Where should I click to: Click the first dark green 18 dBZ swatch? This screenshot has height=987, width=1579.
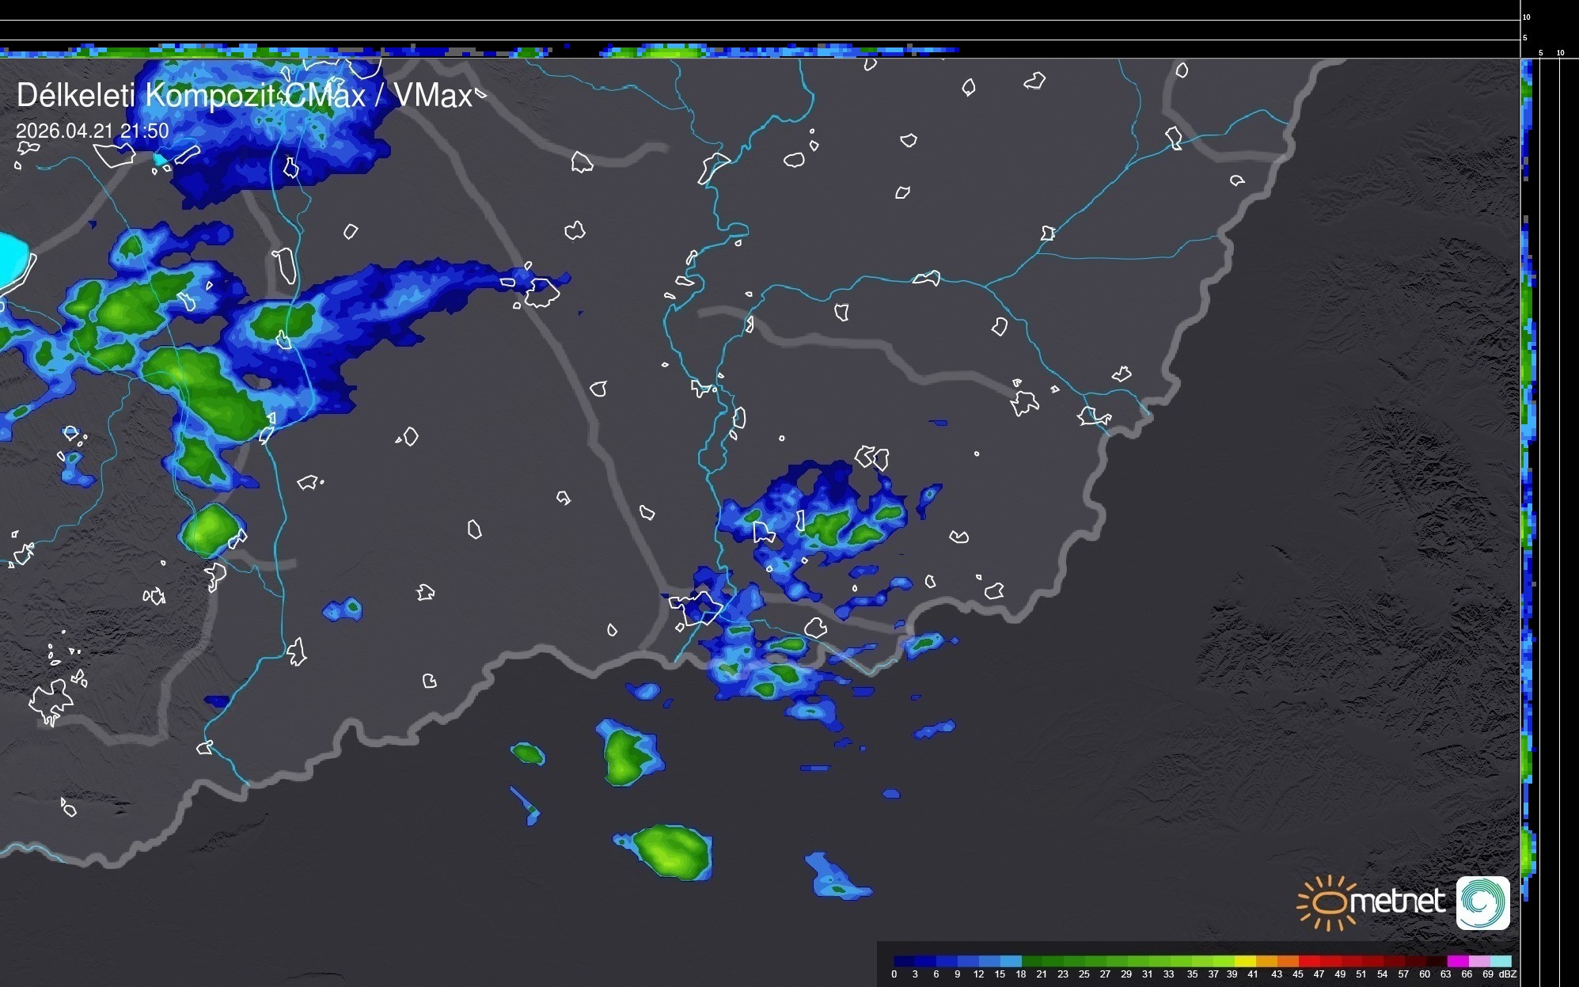coord(1031,961)
